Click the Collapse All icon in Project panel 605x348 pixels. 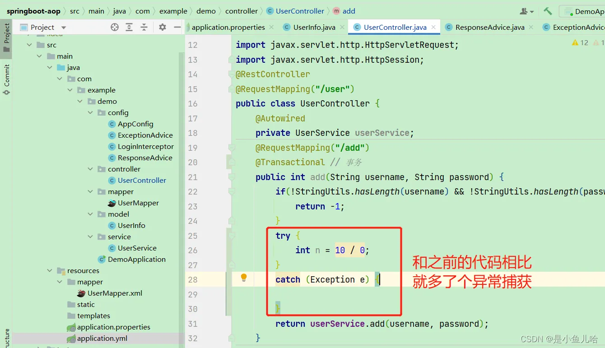[144, 27]
